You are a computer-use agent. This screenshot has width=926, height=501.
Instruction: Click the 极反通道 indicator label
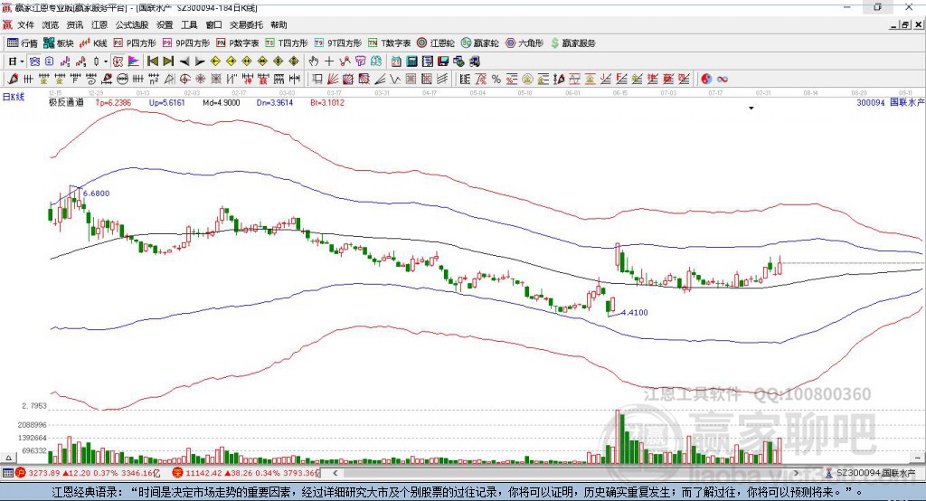pos(66,103)
